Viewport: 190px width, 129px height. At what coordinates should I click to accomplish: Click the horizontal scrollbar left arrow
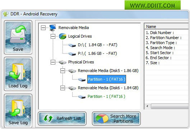(x=147, y=106)
